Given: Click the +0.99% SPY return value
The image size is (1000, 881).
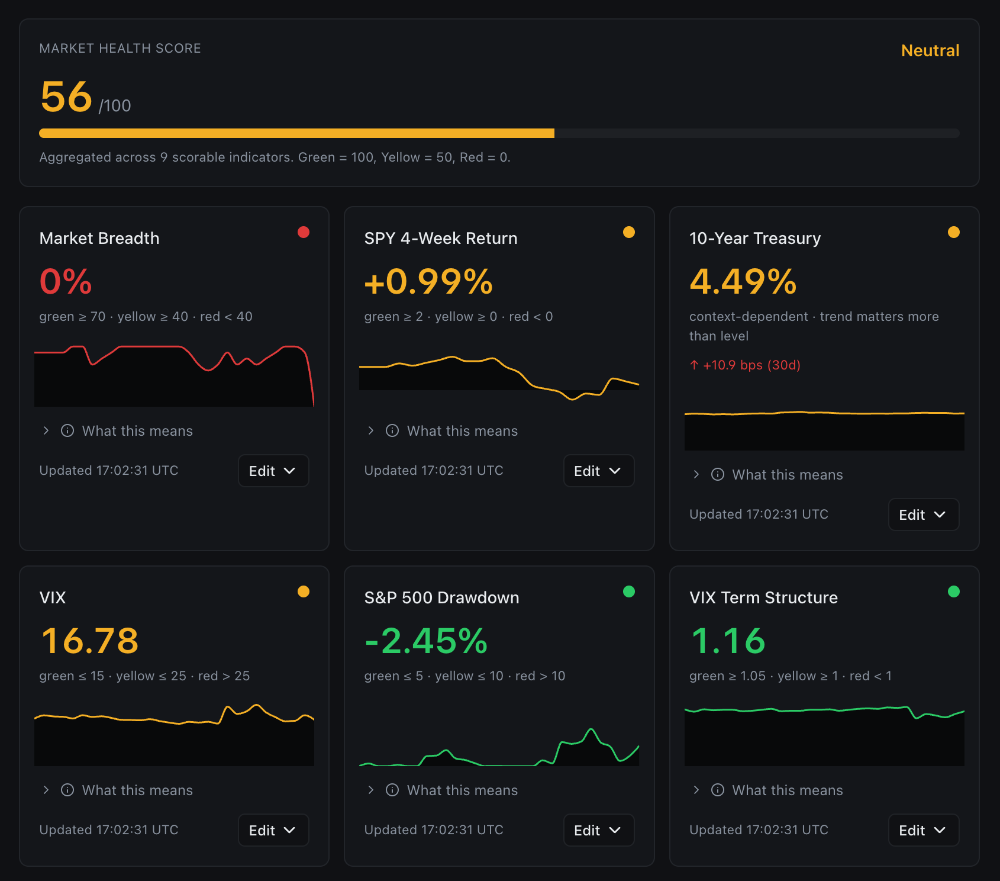Looking at the screenshot, I should 428,281.
